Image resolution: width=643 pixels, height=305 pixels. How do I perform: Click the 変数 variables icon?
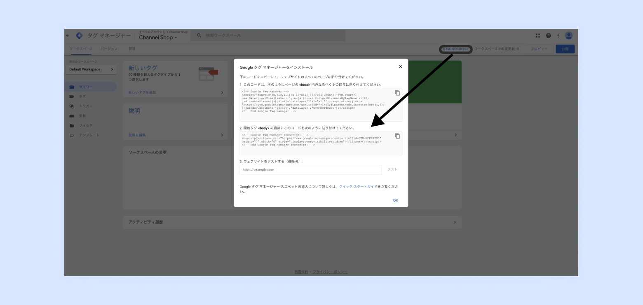coord(72,116)
